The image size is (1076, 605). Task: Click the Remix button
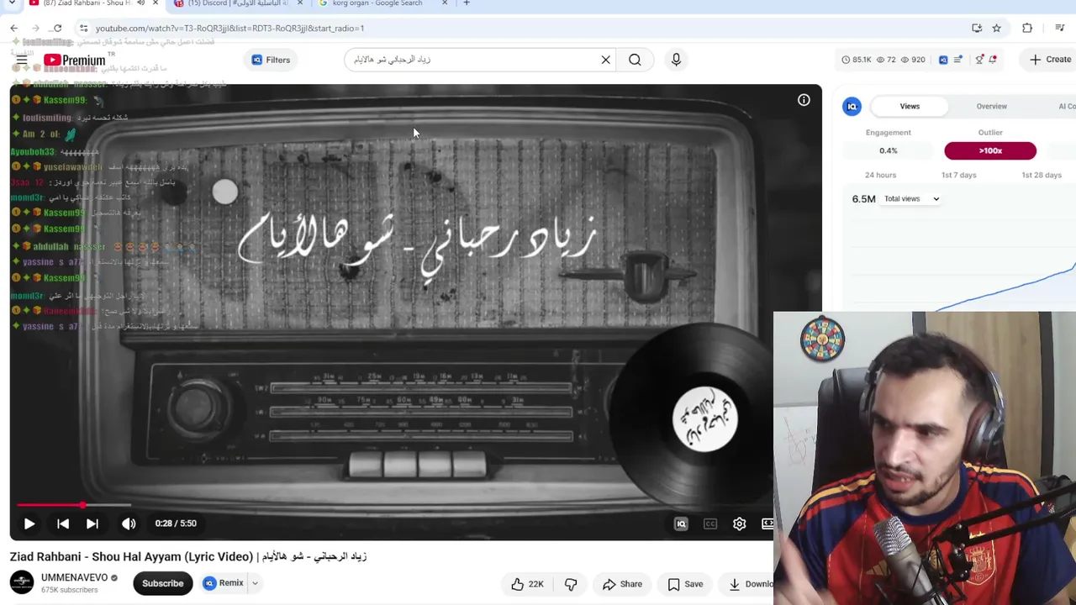[224, 583]
